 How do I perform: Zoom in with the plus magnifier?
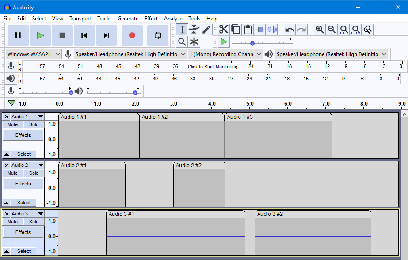click(320, 29)
